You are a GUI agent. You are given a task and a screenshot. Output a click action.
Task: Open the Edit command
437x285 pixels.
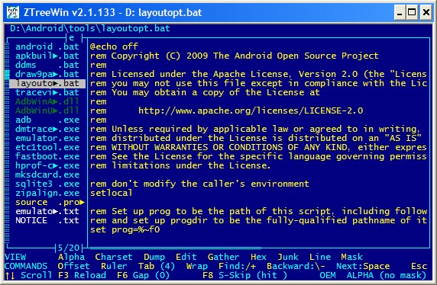pos(186,257)
